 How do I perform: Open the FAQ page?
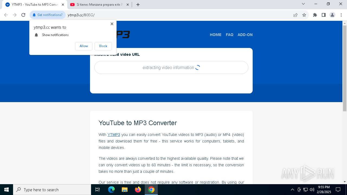(x=230, y=35)
